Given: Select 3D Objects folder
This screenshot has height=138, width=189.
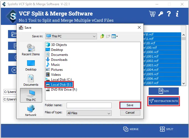Looking at the screenshot, I should 56,45.
